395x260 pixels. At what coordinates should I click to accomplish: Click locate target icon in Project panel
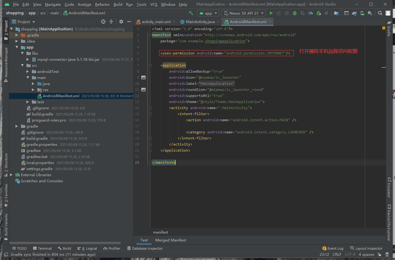point(103,22)
